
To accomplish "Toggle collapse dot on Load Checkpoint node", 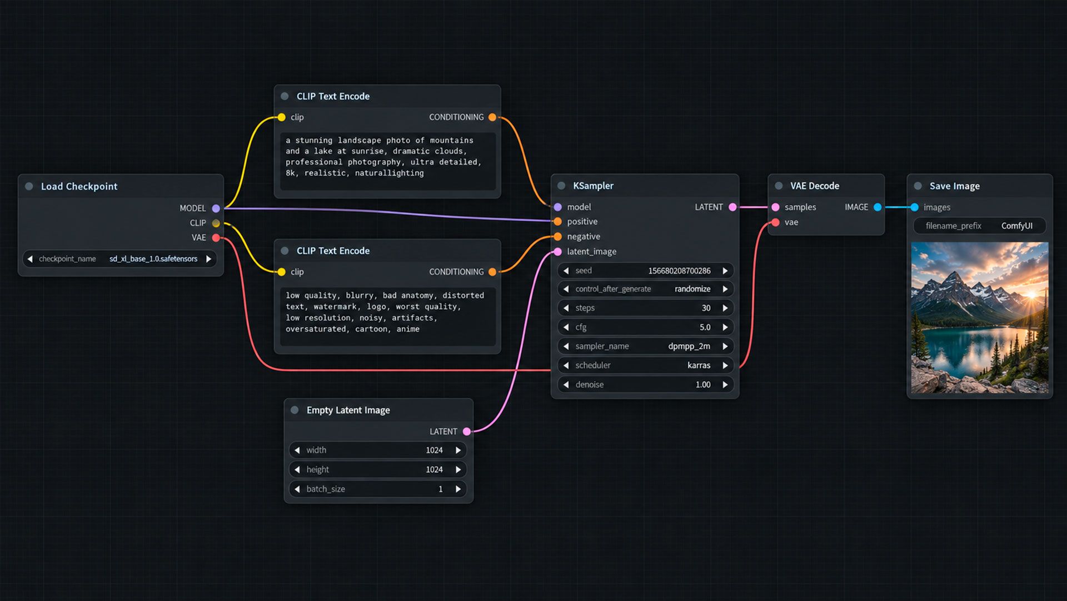I will click(29, 186).
